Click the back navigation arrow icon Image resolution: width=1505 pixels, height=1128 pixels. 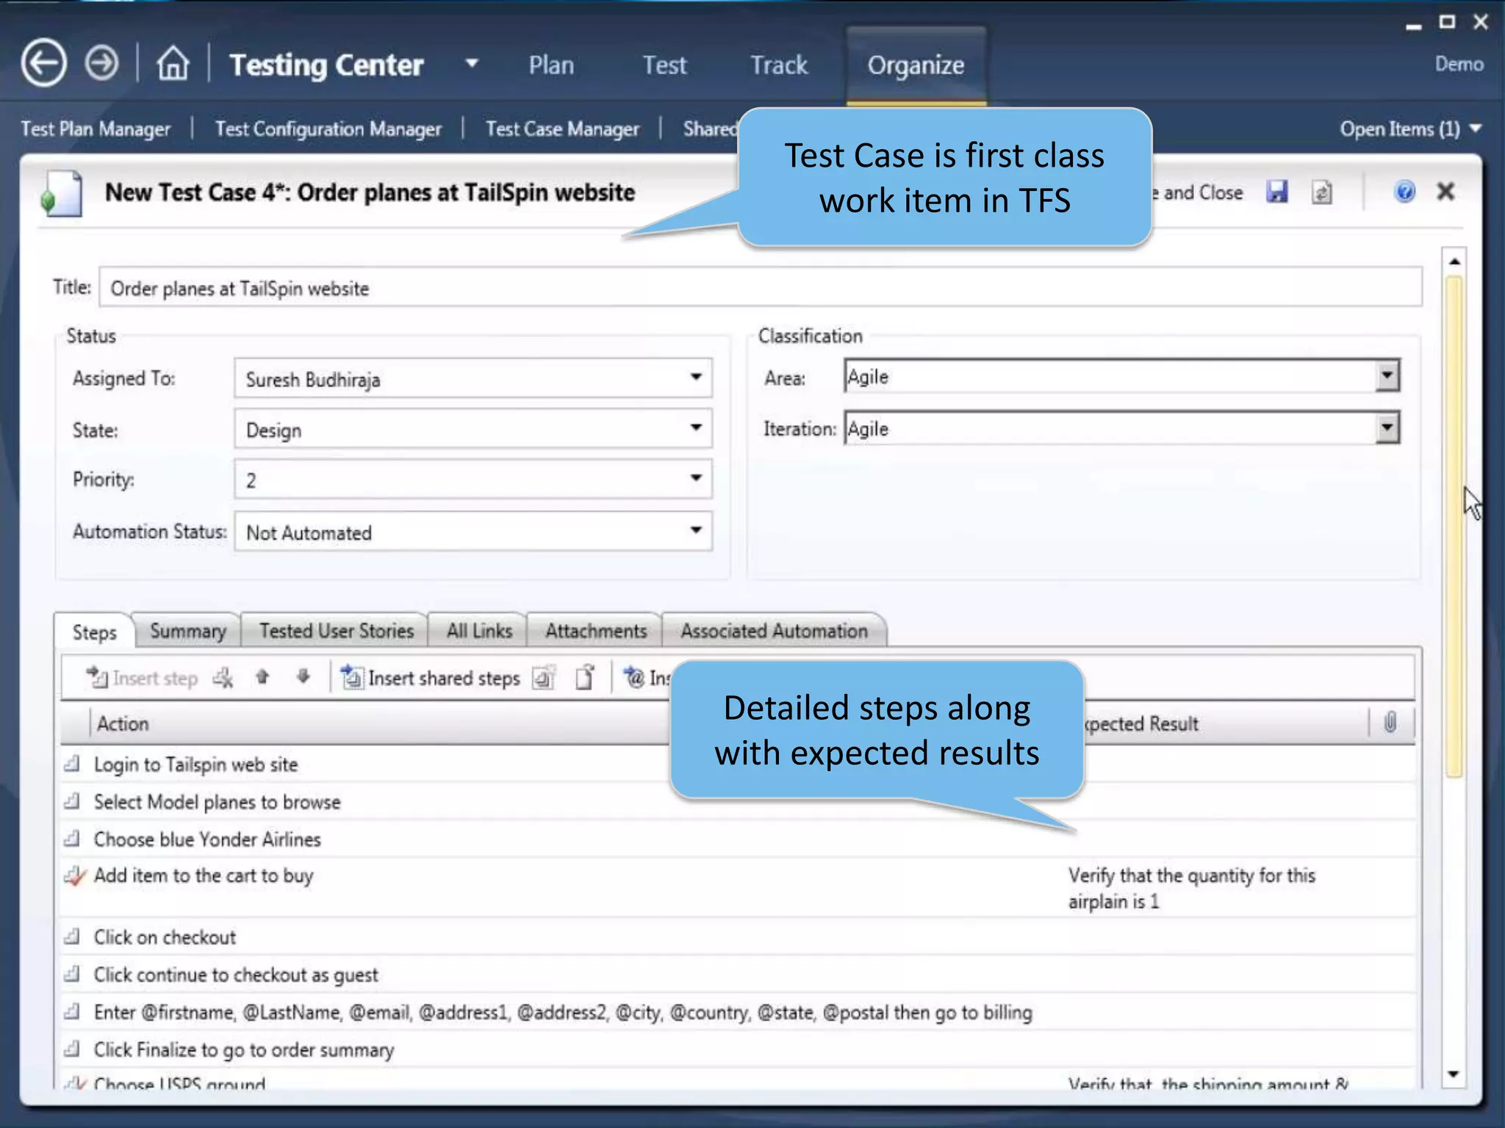click(x=44, y=64)
